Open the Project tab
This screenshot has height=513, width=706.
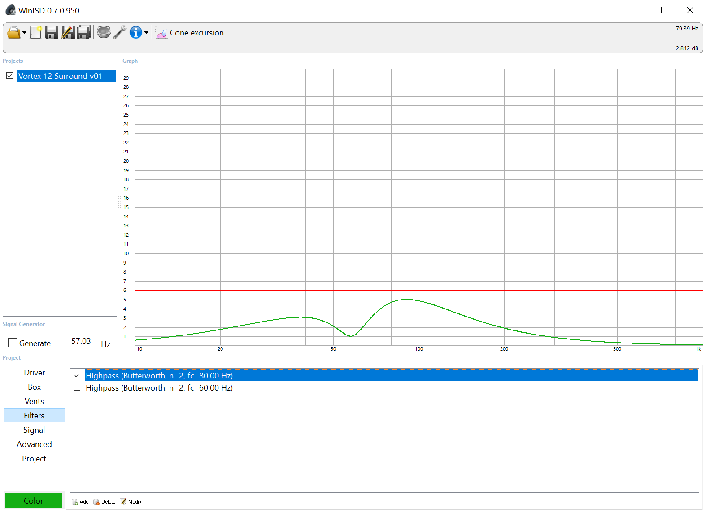point(34,459)
